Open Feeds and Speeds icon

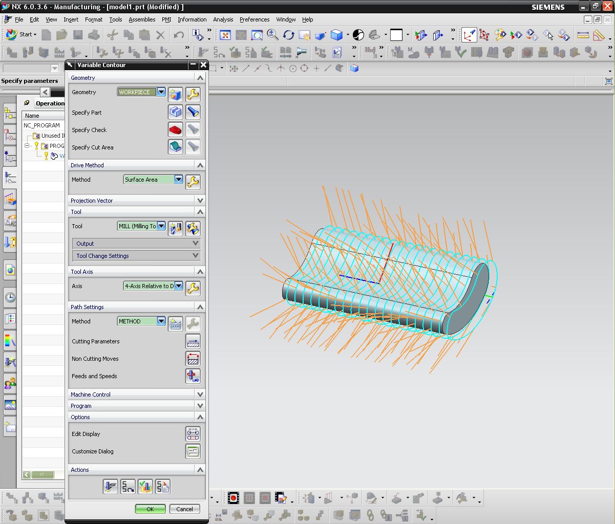click(x=193, y=376)
